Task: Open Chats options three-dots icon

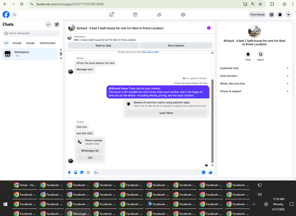Action: [48, 24]
